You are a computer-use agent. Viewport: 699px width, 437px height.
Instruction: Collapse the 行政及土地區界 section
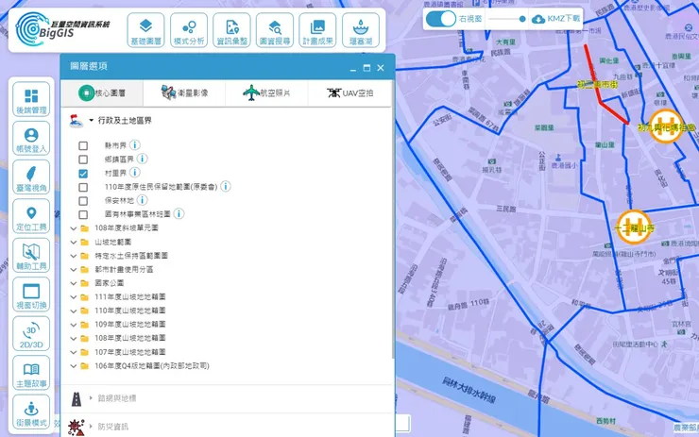[92, 120]
